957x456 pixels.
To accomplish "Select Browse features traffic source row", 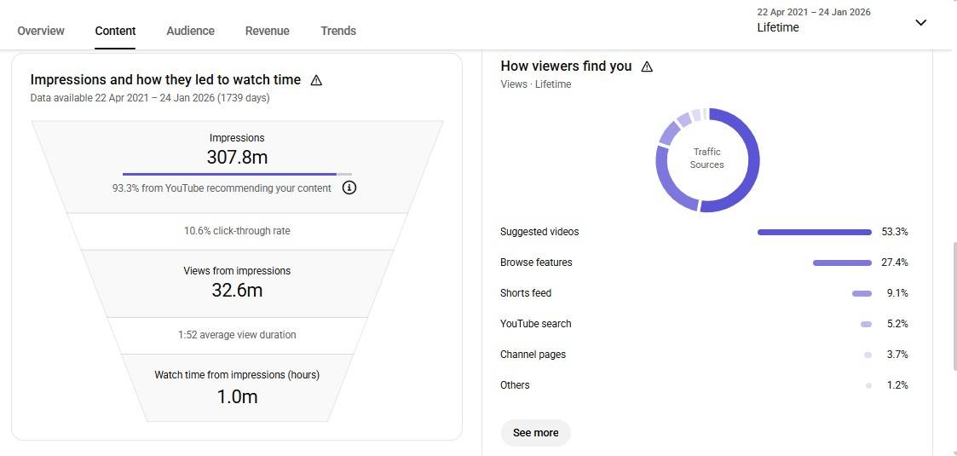I will pos(536,263).
